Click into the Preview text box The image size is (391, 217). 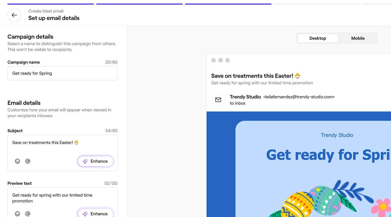(62, 198)
